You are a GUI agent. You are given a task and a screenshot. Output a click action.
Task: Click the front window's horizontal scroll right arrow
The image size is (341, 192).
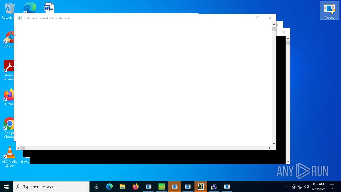[270, 148]
